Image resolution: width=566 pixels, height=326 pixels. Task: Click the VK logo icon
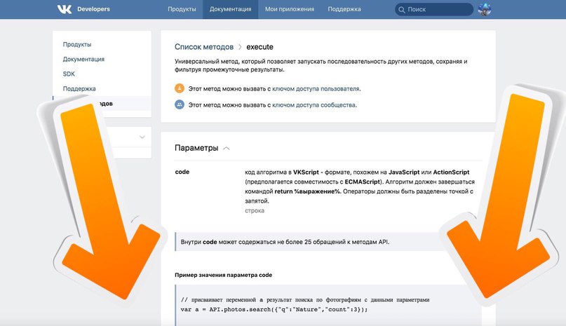[65, 9]
